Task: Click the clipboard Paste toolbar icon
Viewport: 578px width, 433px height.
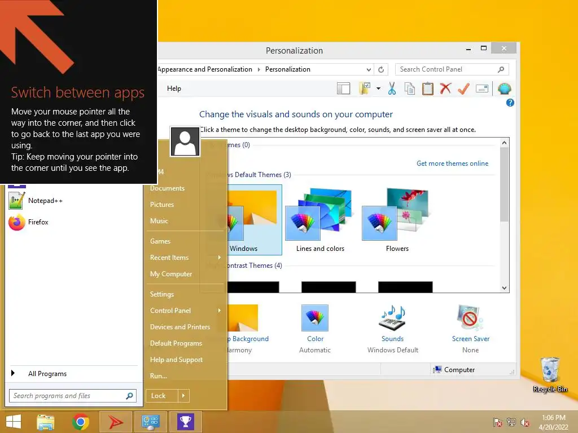Action: coord(428,89)
